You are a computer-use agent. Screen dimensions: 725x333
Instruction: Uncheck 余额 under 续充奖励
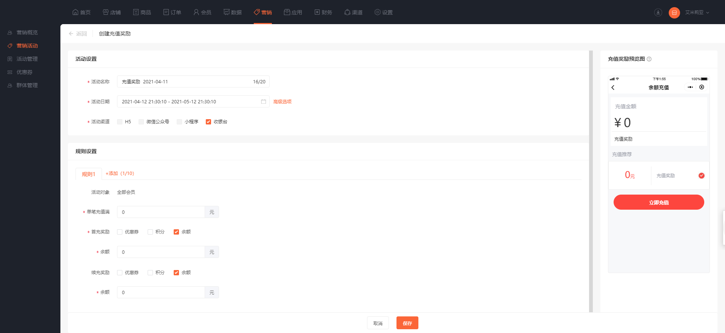pos(176,273)
